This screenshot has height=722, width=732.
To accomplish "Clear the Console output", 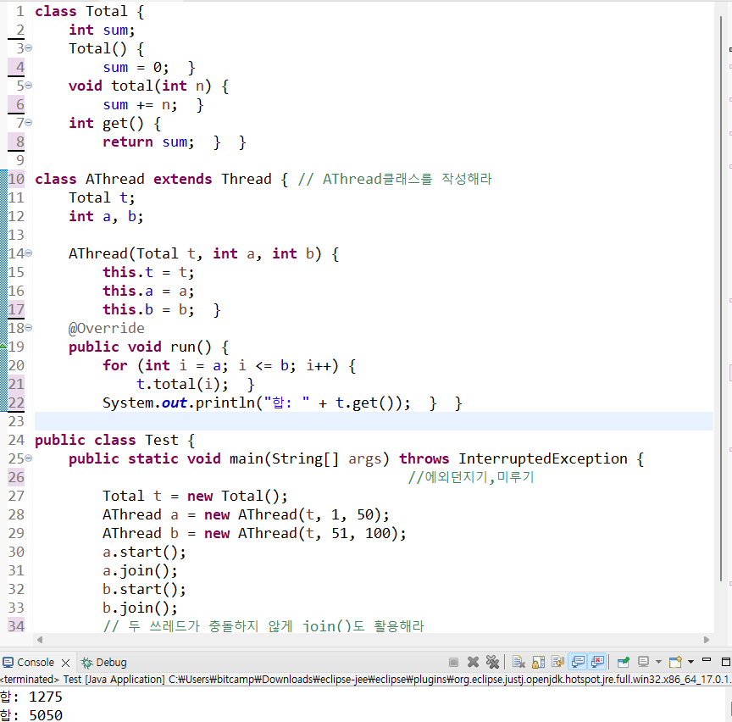I will click(x=518, y=662).
